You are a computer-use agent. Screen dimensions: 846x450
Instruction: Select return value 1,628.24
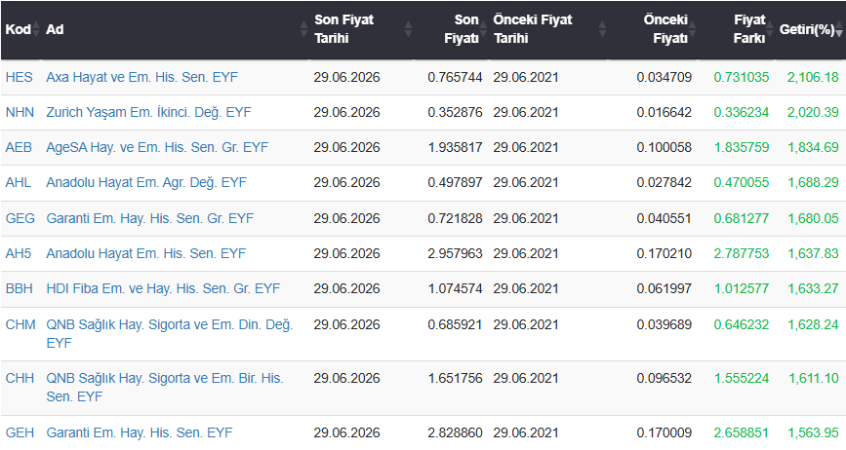tap(813, 324)
